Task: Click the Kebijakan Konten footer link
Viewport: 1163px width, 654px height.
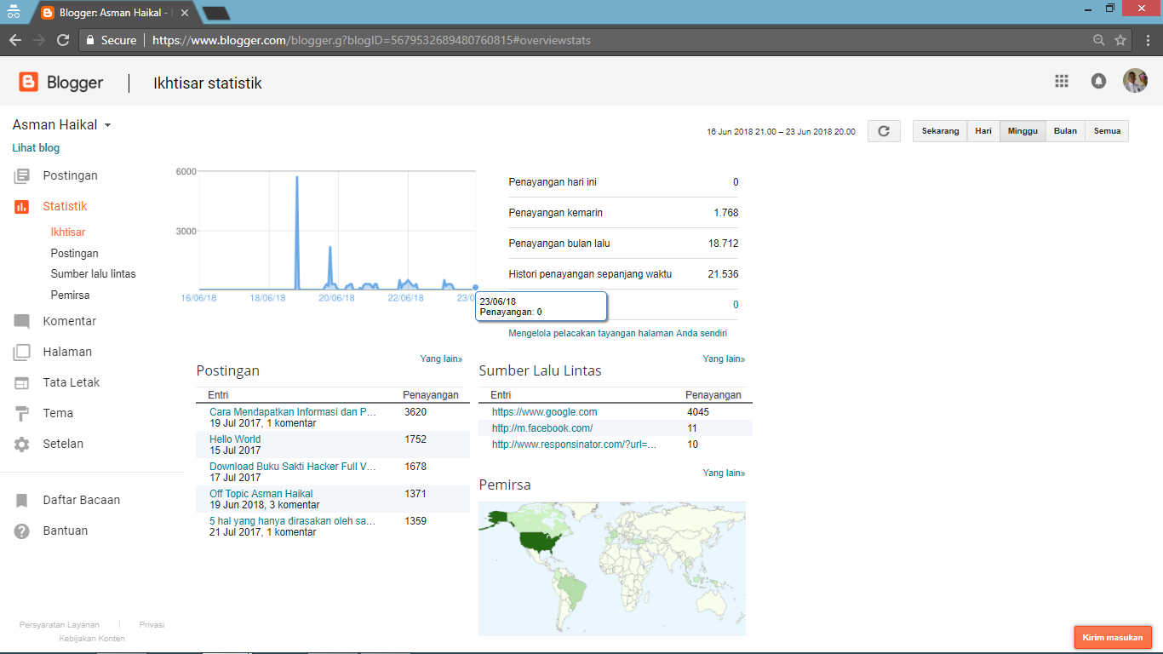Action: (92, 639)
